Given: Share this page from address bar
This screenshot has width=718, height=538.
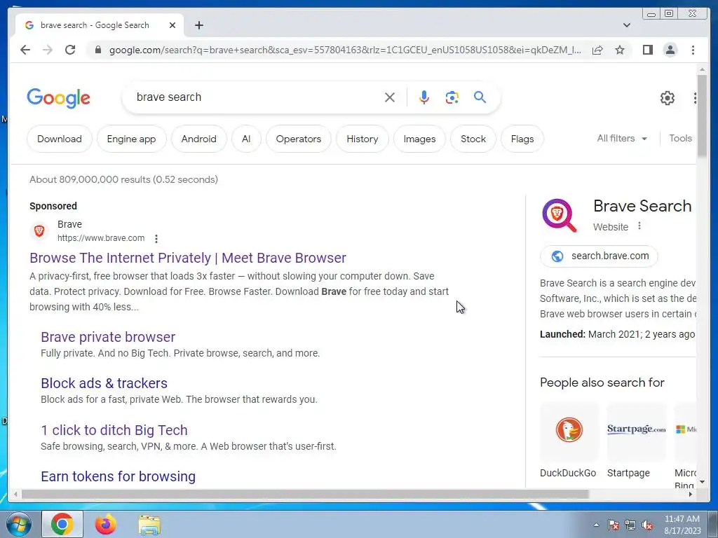Looking at the screenshot, I should (597, 50).
